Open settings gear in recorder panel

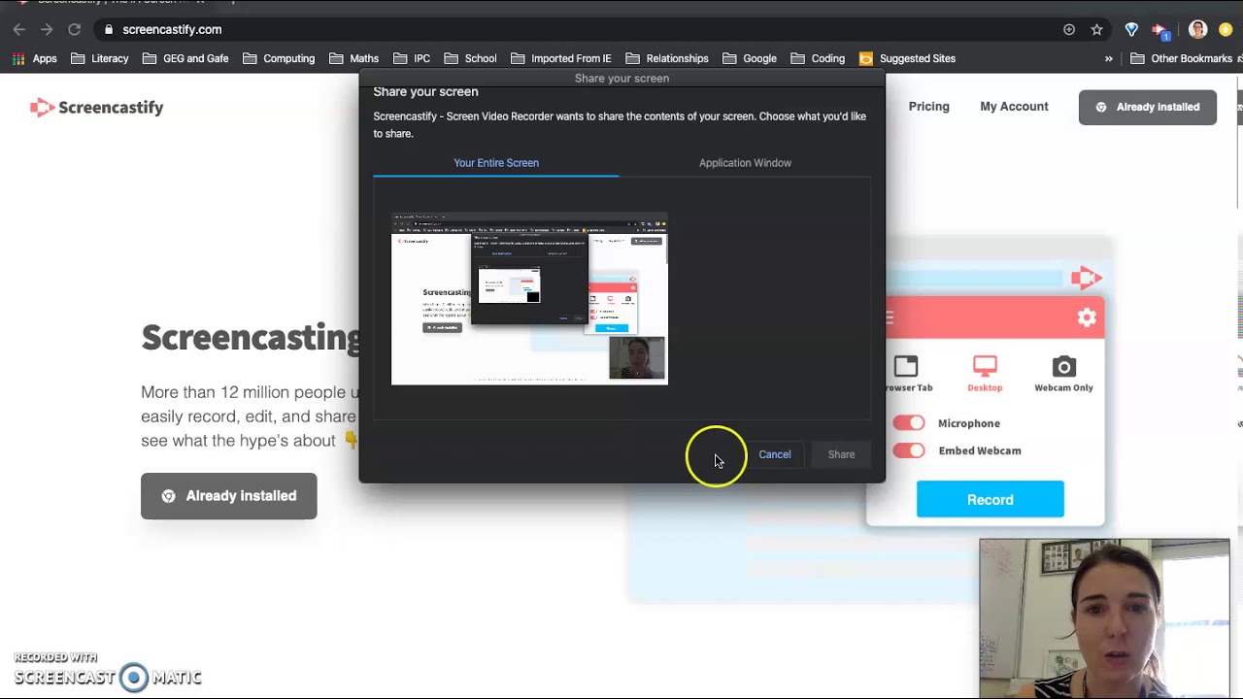coord(1087,317)
